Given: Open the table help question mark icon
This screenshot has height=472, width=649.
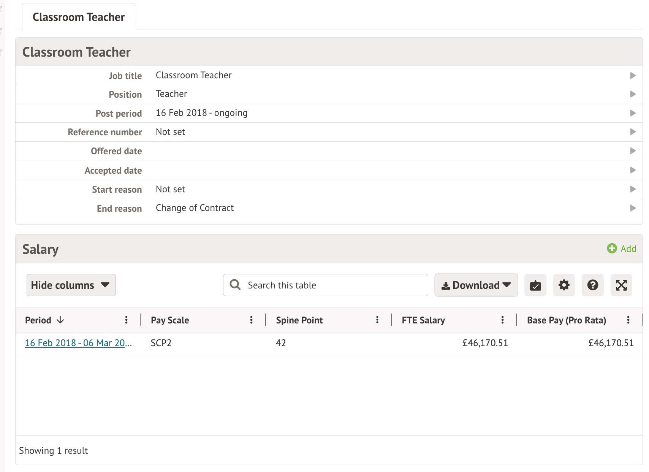Looking at the screenshot, I should pos(592,285).
